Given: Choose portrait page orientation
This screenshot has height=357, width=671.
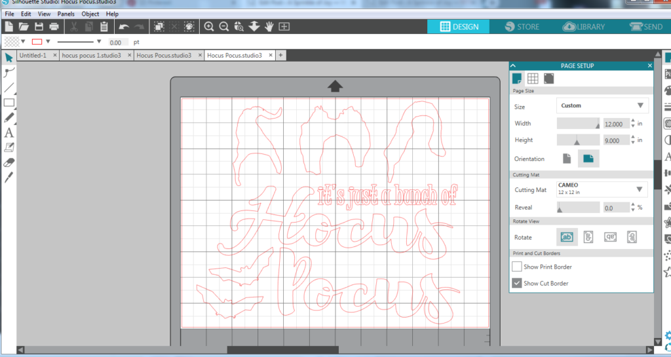Looking at the screenshot, I should point(566,159).
